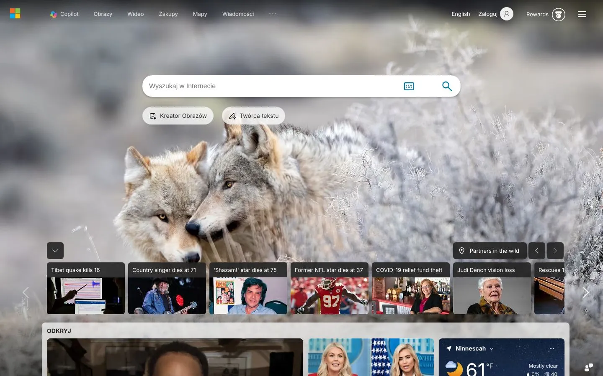Open weather card more options ellipsis
This screenshot has width=603, height=376.
click(552, 348)
